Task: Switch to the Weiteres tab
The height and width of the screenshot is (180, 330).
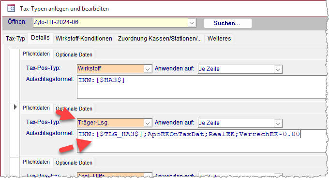Action: tap(219, 39)
